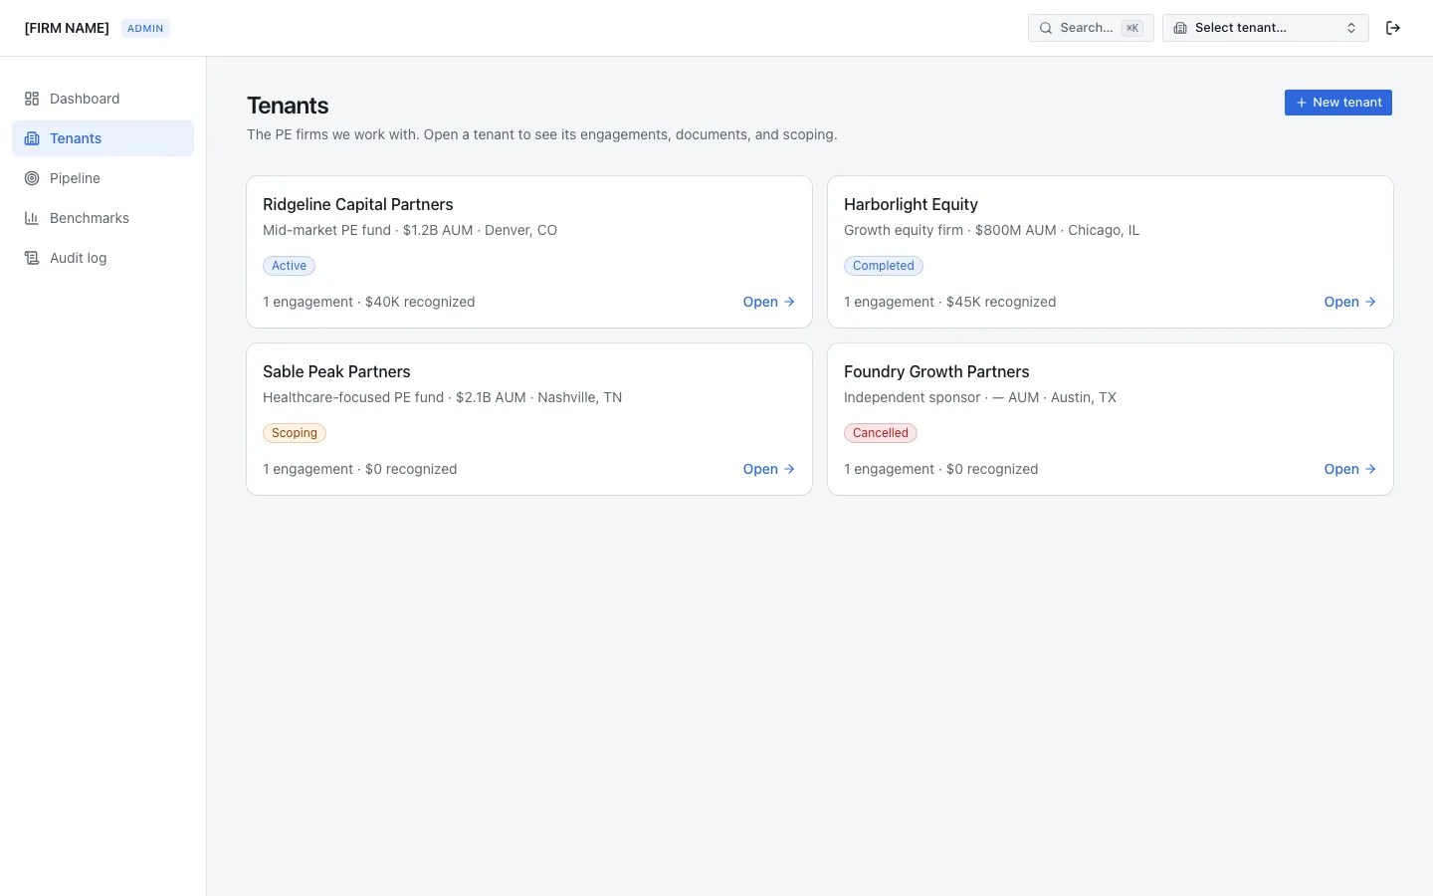
Task: Click the Scoping status badge
Action: [x=294, y=433]
